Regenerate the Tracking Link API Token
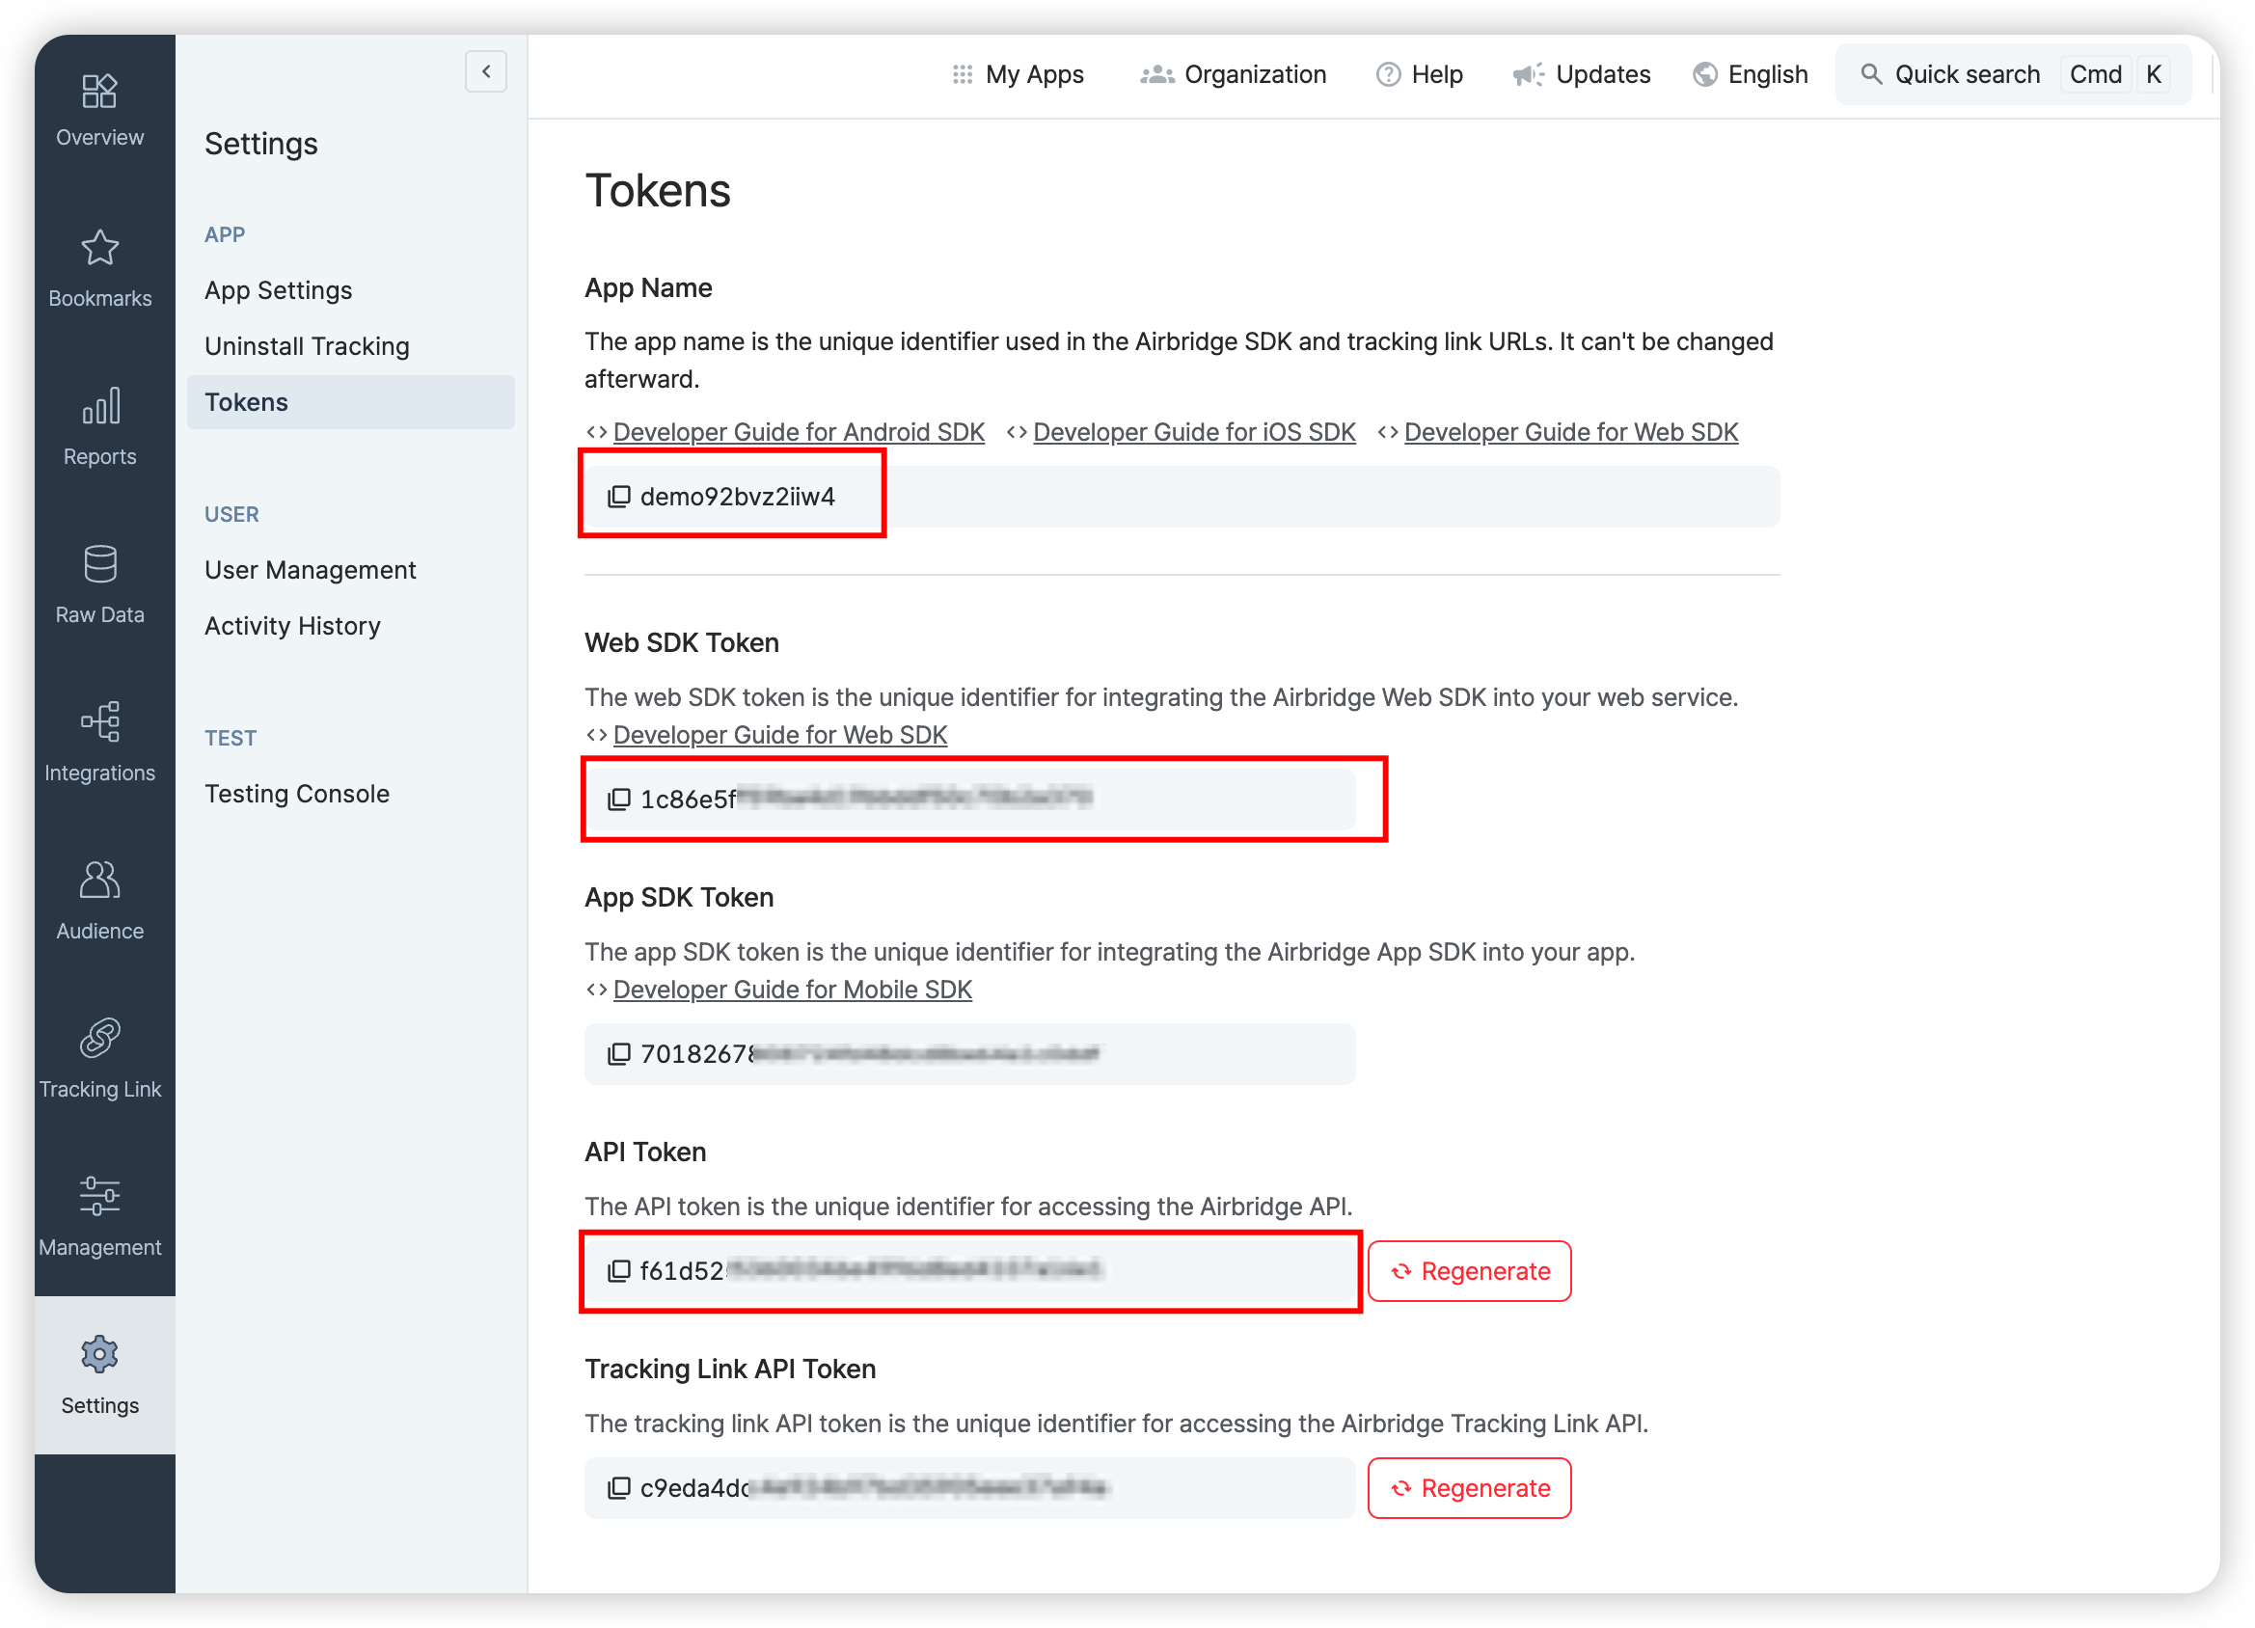This screenshot has height=1628, width=2255. (1469, 1488)
